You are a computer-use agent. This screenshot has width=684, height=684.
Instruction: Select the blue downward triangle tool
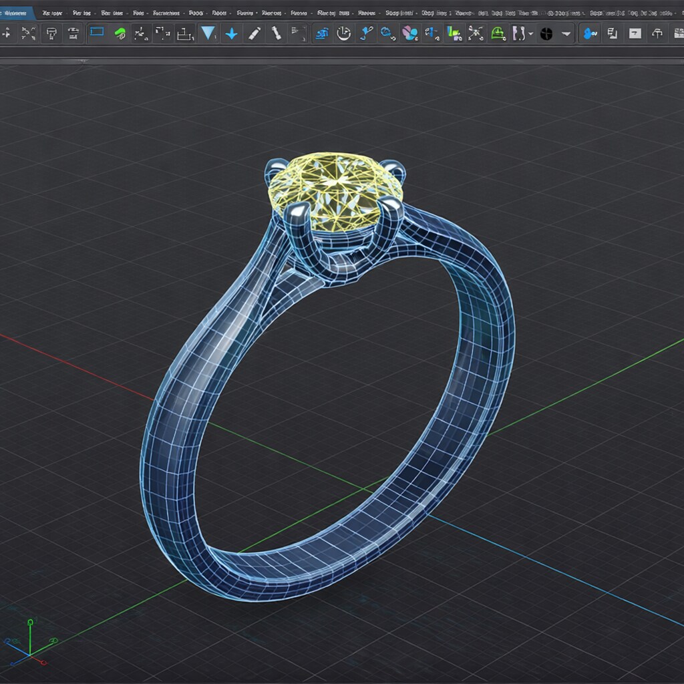pyautogui.click(x=208, y=33)
